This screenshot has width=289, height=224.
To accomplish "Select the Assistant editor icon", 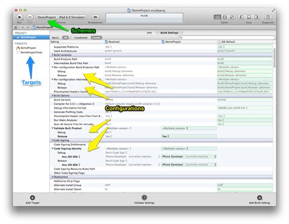I will tap(225, 17).
